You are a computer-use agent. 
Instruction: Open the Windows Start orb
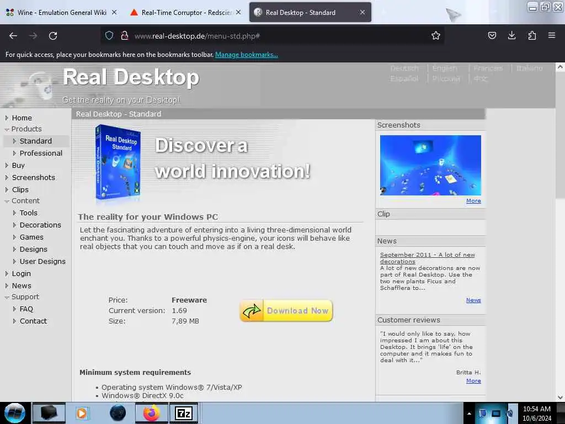point(15,413)
